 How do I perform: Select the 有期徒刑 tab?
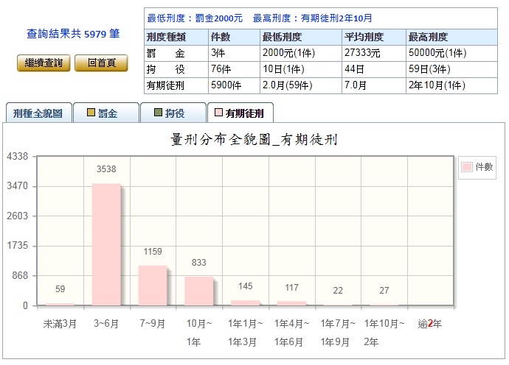click(241, 113)
